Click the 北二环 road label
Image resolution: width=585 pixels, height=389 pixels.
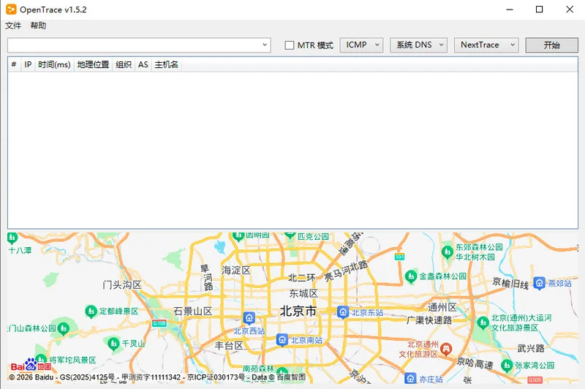point(302,278)
